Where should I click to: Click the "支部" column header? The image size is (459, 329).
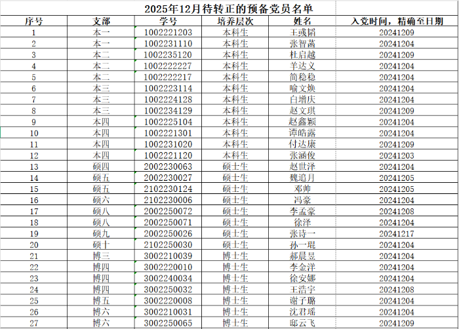(x=101, y=21)
